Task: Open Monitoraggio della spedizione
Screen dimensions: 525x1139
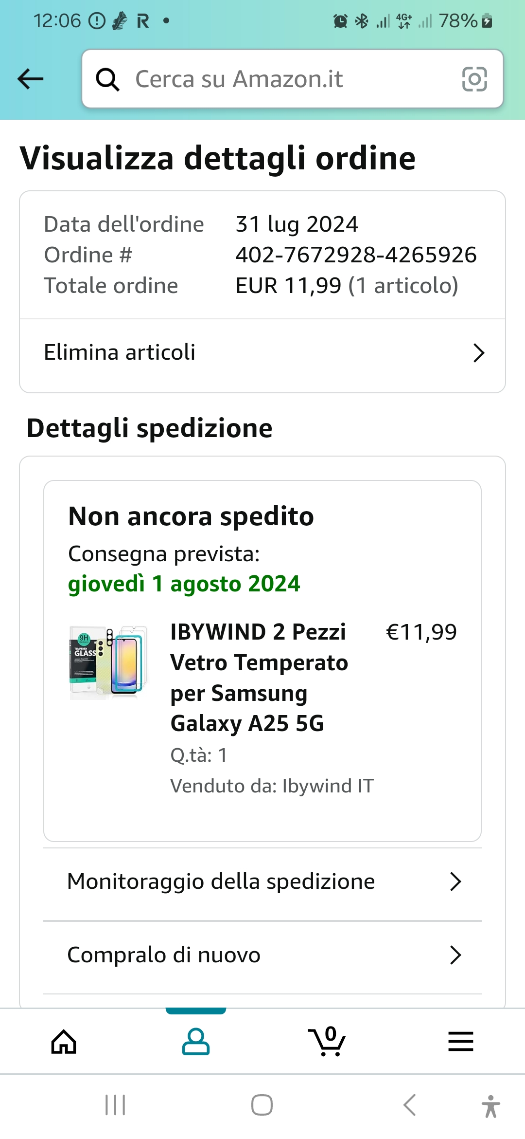Action: pyautogui.click(x=221, y=882)
